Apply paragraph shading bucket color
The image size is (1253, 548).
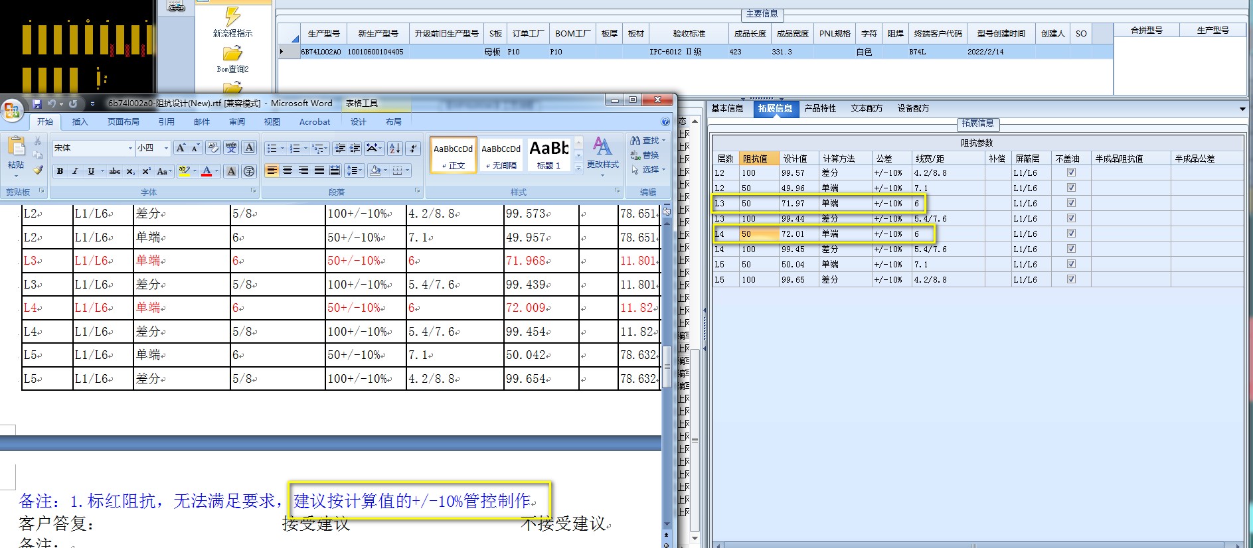pos(375,171)
